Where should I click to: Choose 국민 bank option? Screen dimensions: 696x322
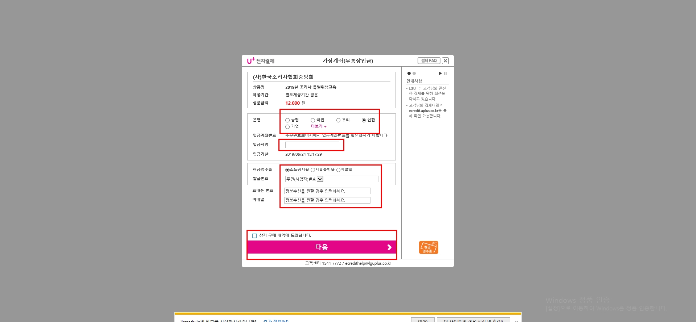coord(313,120)
